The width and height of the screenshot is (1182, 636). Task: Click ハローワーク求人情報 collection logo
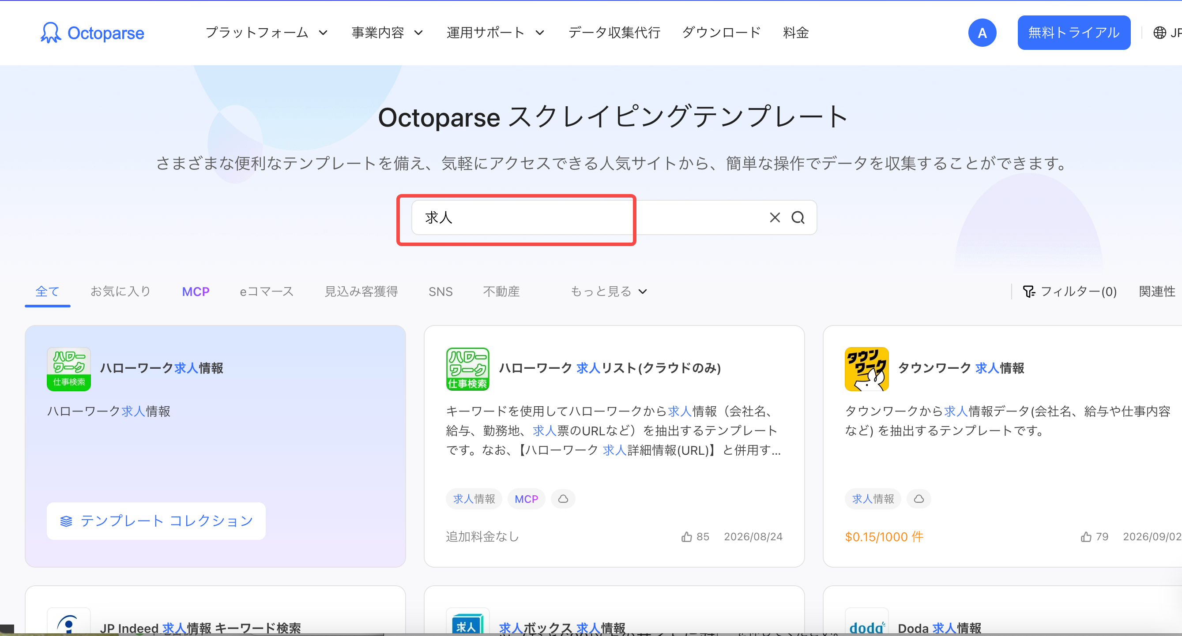[69, 369]
